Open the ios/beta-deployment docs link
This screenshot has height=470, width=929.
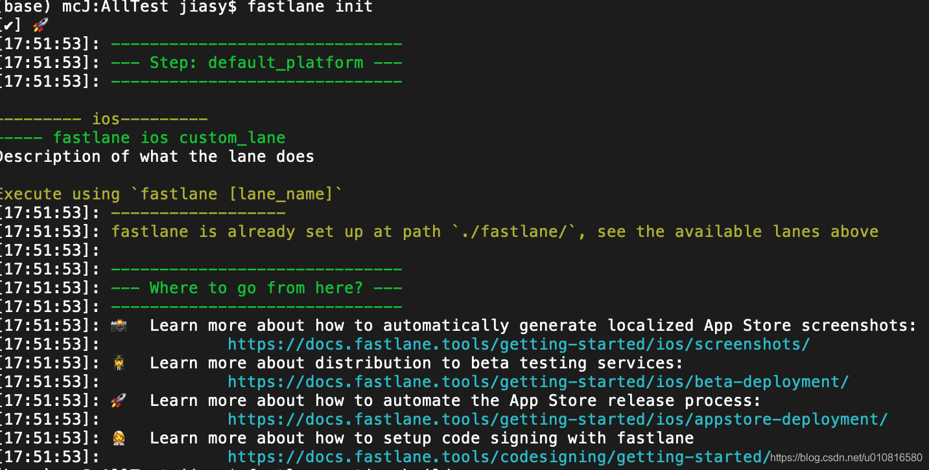tap(538, 382)
